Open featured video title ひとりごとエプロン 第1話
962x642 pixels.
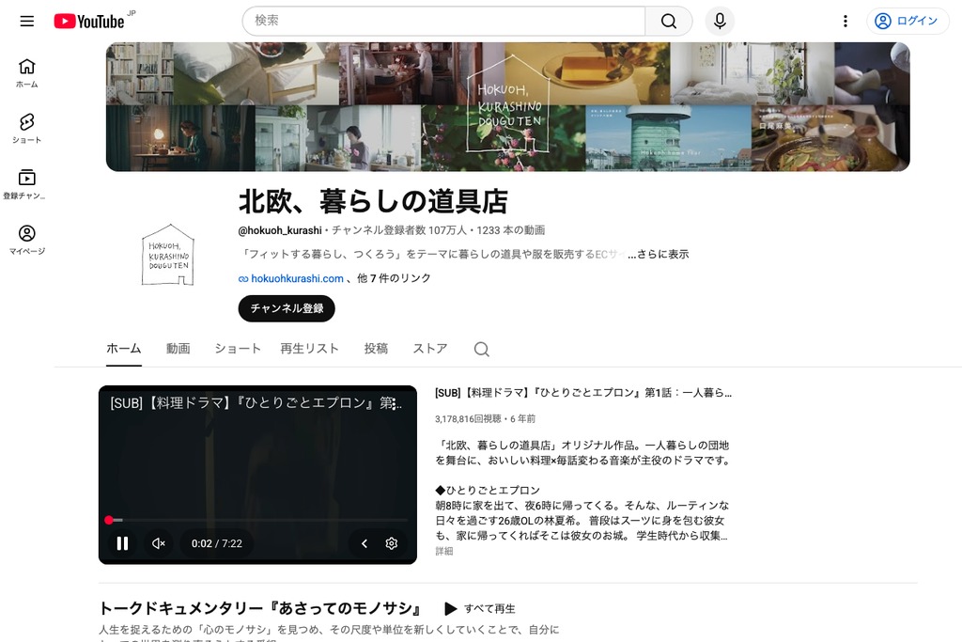coord(582,393)
